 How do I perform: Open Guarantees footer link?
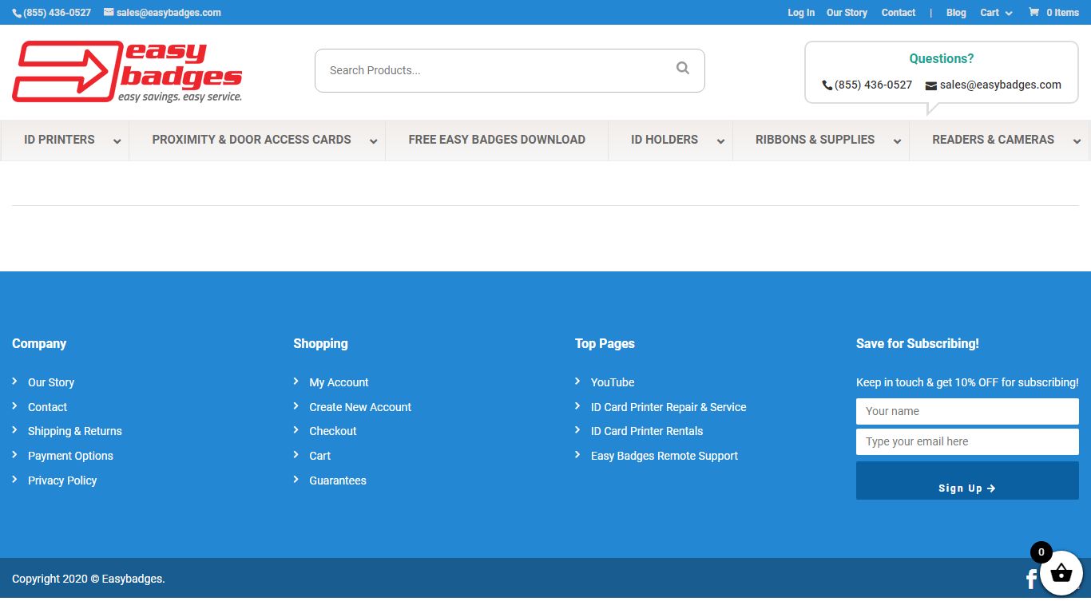338,481
